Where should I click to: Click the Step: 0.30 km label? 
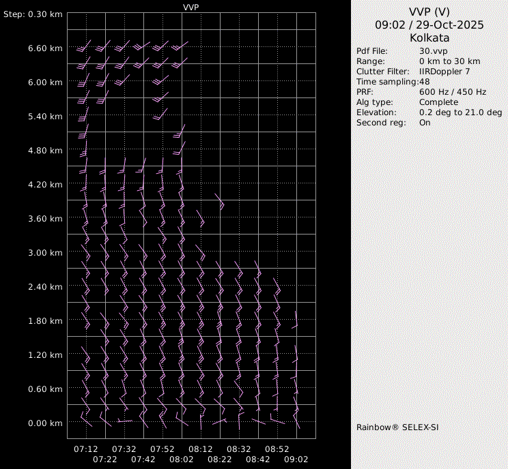coord(32,14)
